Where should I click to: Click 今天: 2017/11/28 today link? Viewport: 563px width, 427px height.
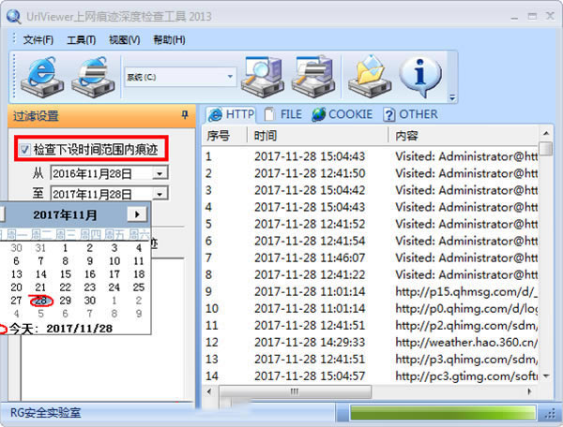coord(61,329)
